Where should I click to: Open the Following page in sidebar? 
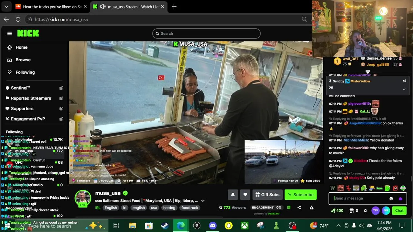pyautogui.click(x=21, y=72)
